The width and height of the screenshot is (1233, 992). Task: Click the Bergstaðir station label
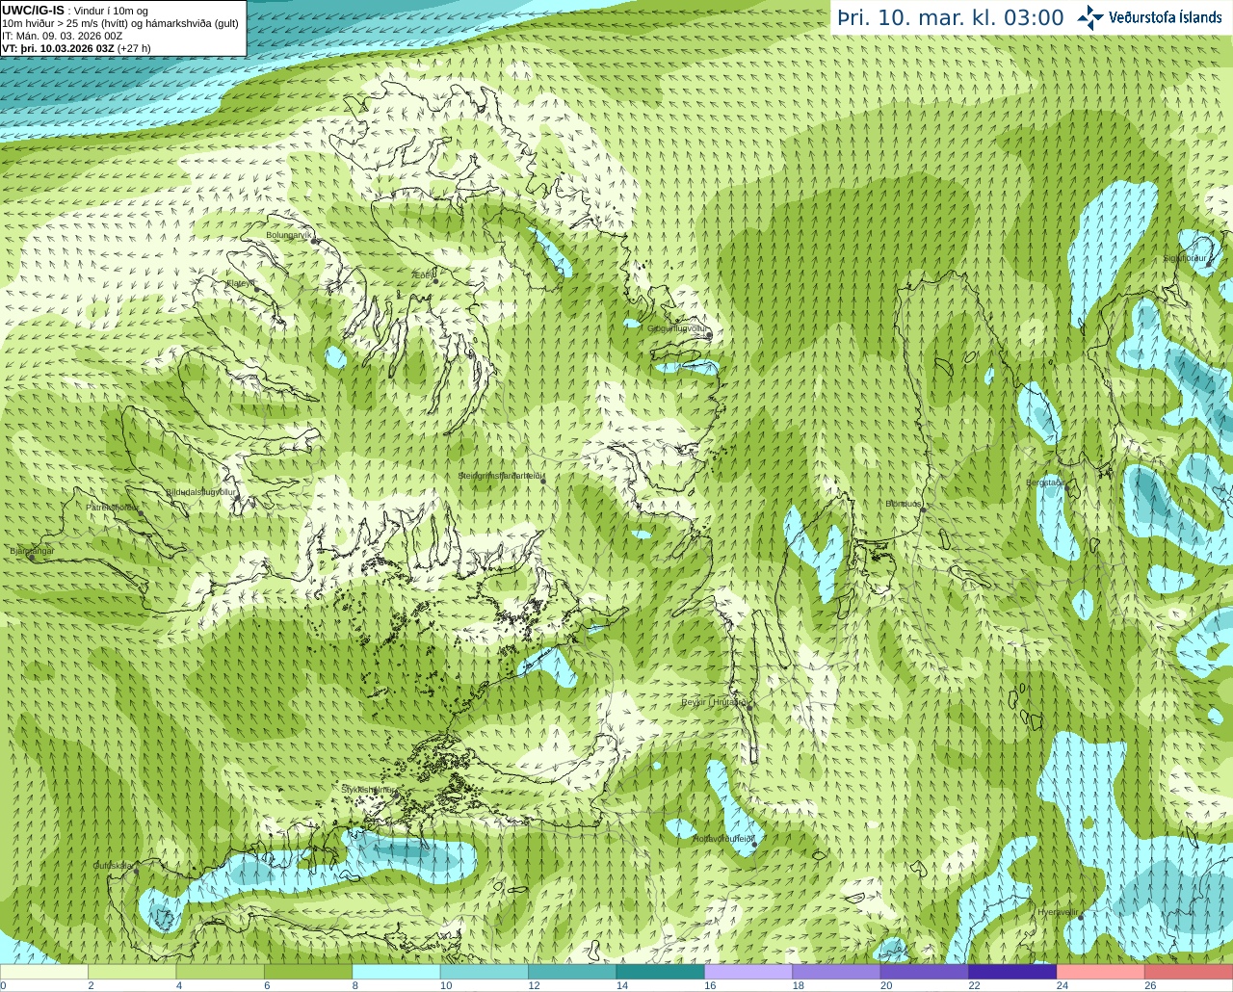tap(1045, 483)
